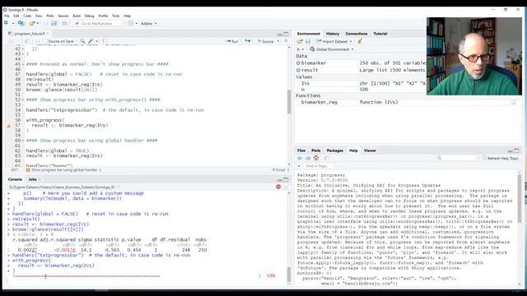Screen dimensions: 527x296
Task: Click the code tools wand icon
Action: (91, 41)
